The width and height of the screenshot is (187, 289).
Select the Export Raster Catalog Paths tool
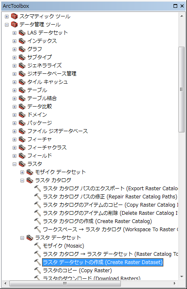(x=110, y=189)
